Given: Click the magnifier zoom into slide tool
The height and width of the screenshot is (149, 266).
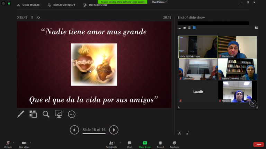Looking at the screenshot, I should pyautogui.click(x=46, y=114).
